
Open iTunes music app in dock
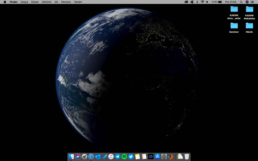point(111,156)
